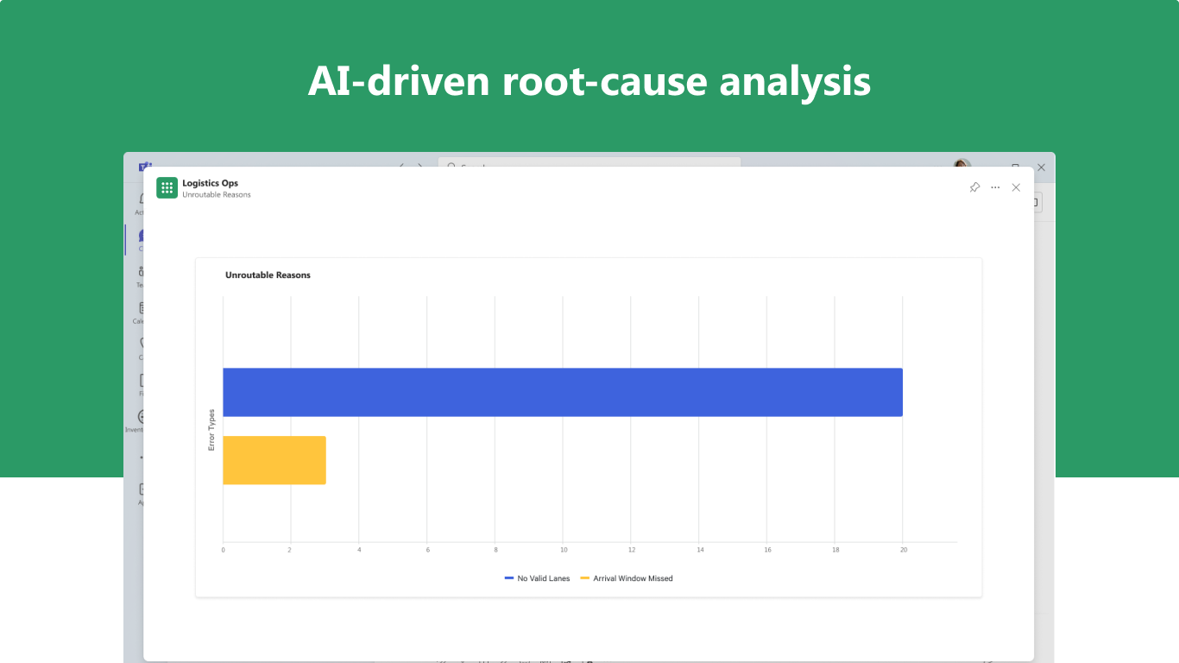Open the Logistics Ops app icon
This screenshot has height=663, width=1179.
pos(167,187)
